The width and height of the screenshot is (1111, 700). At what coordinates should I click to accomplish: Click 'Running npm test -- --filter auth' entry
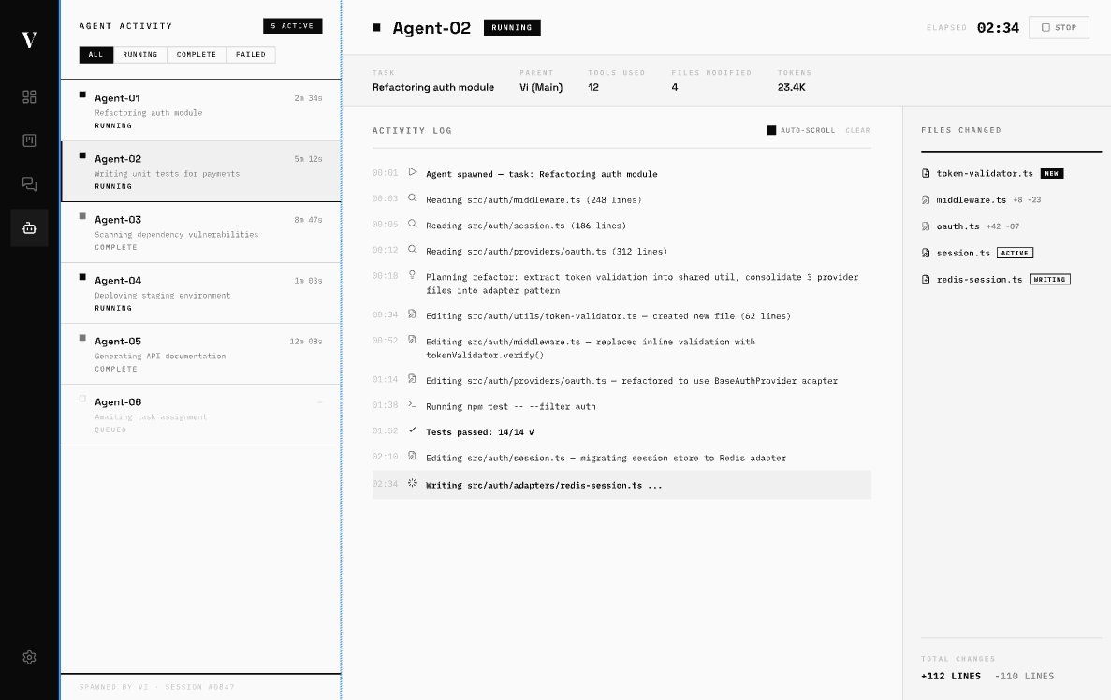pyautogui.click(x=510, y=407)
